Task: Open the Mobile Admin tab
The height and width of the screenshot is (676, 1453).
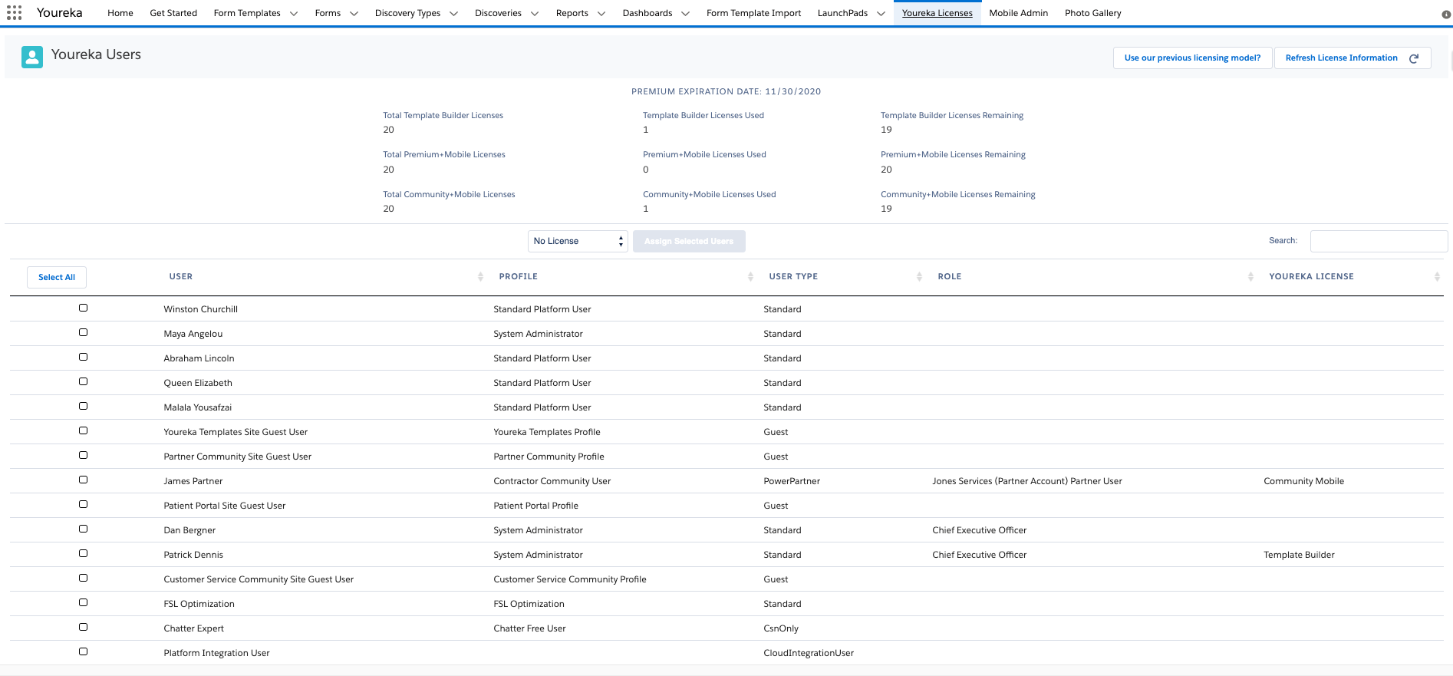Action: (1019, 13)
